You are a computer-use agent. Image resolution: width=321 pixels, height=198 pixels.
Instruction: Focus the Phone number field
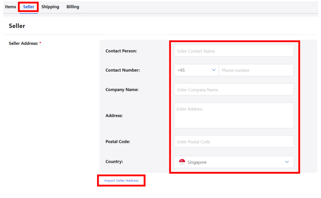coord(256,70)
